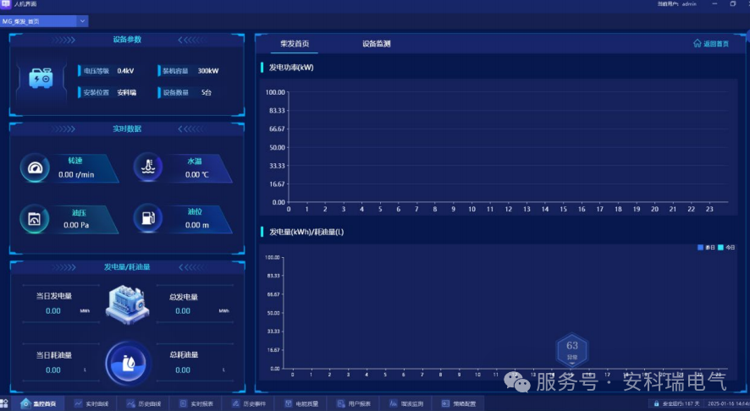Click the 当前用户: admin label
Viewport: 750px width, 411px height.
coord(677,4)
